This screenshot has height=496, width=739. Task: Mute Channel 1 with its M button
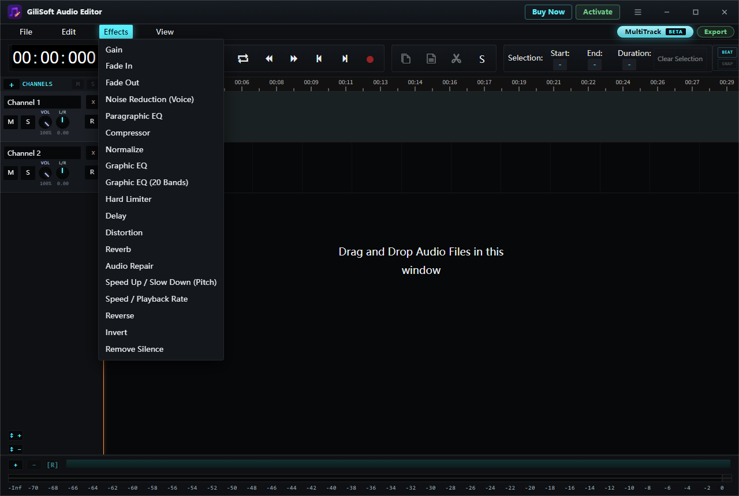(x=10, y=122)
